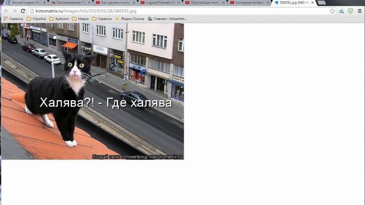This screenshot has width=365, height=205.
Task: Open the Главная :: bt.bashtel bookmark
Action: (x=167, y=19)
